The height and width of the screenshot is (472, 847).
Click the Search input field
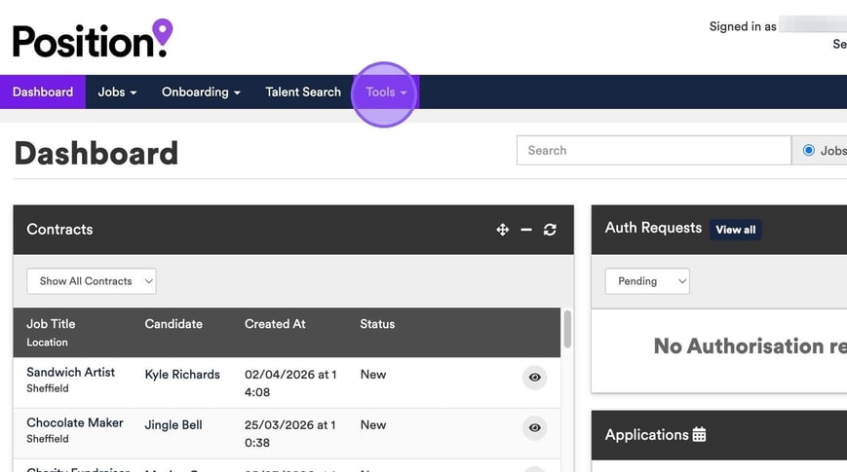pos(653,151)
